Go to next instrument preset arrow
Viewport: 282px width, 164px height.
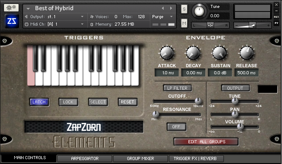click(171, 8)
